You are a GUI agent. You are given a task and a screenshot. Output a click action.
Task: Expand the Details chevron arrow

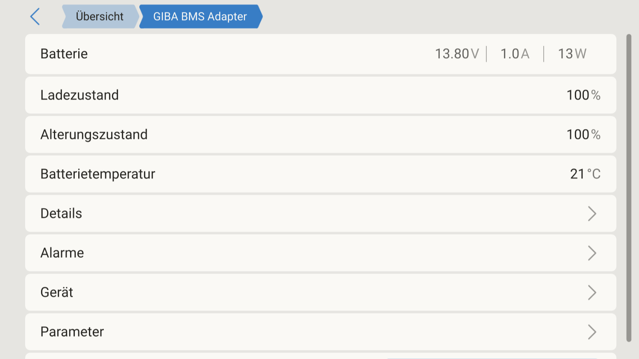point(592,214)
